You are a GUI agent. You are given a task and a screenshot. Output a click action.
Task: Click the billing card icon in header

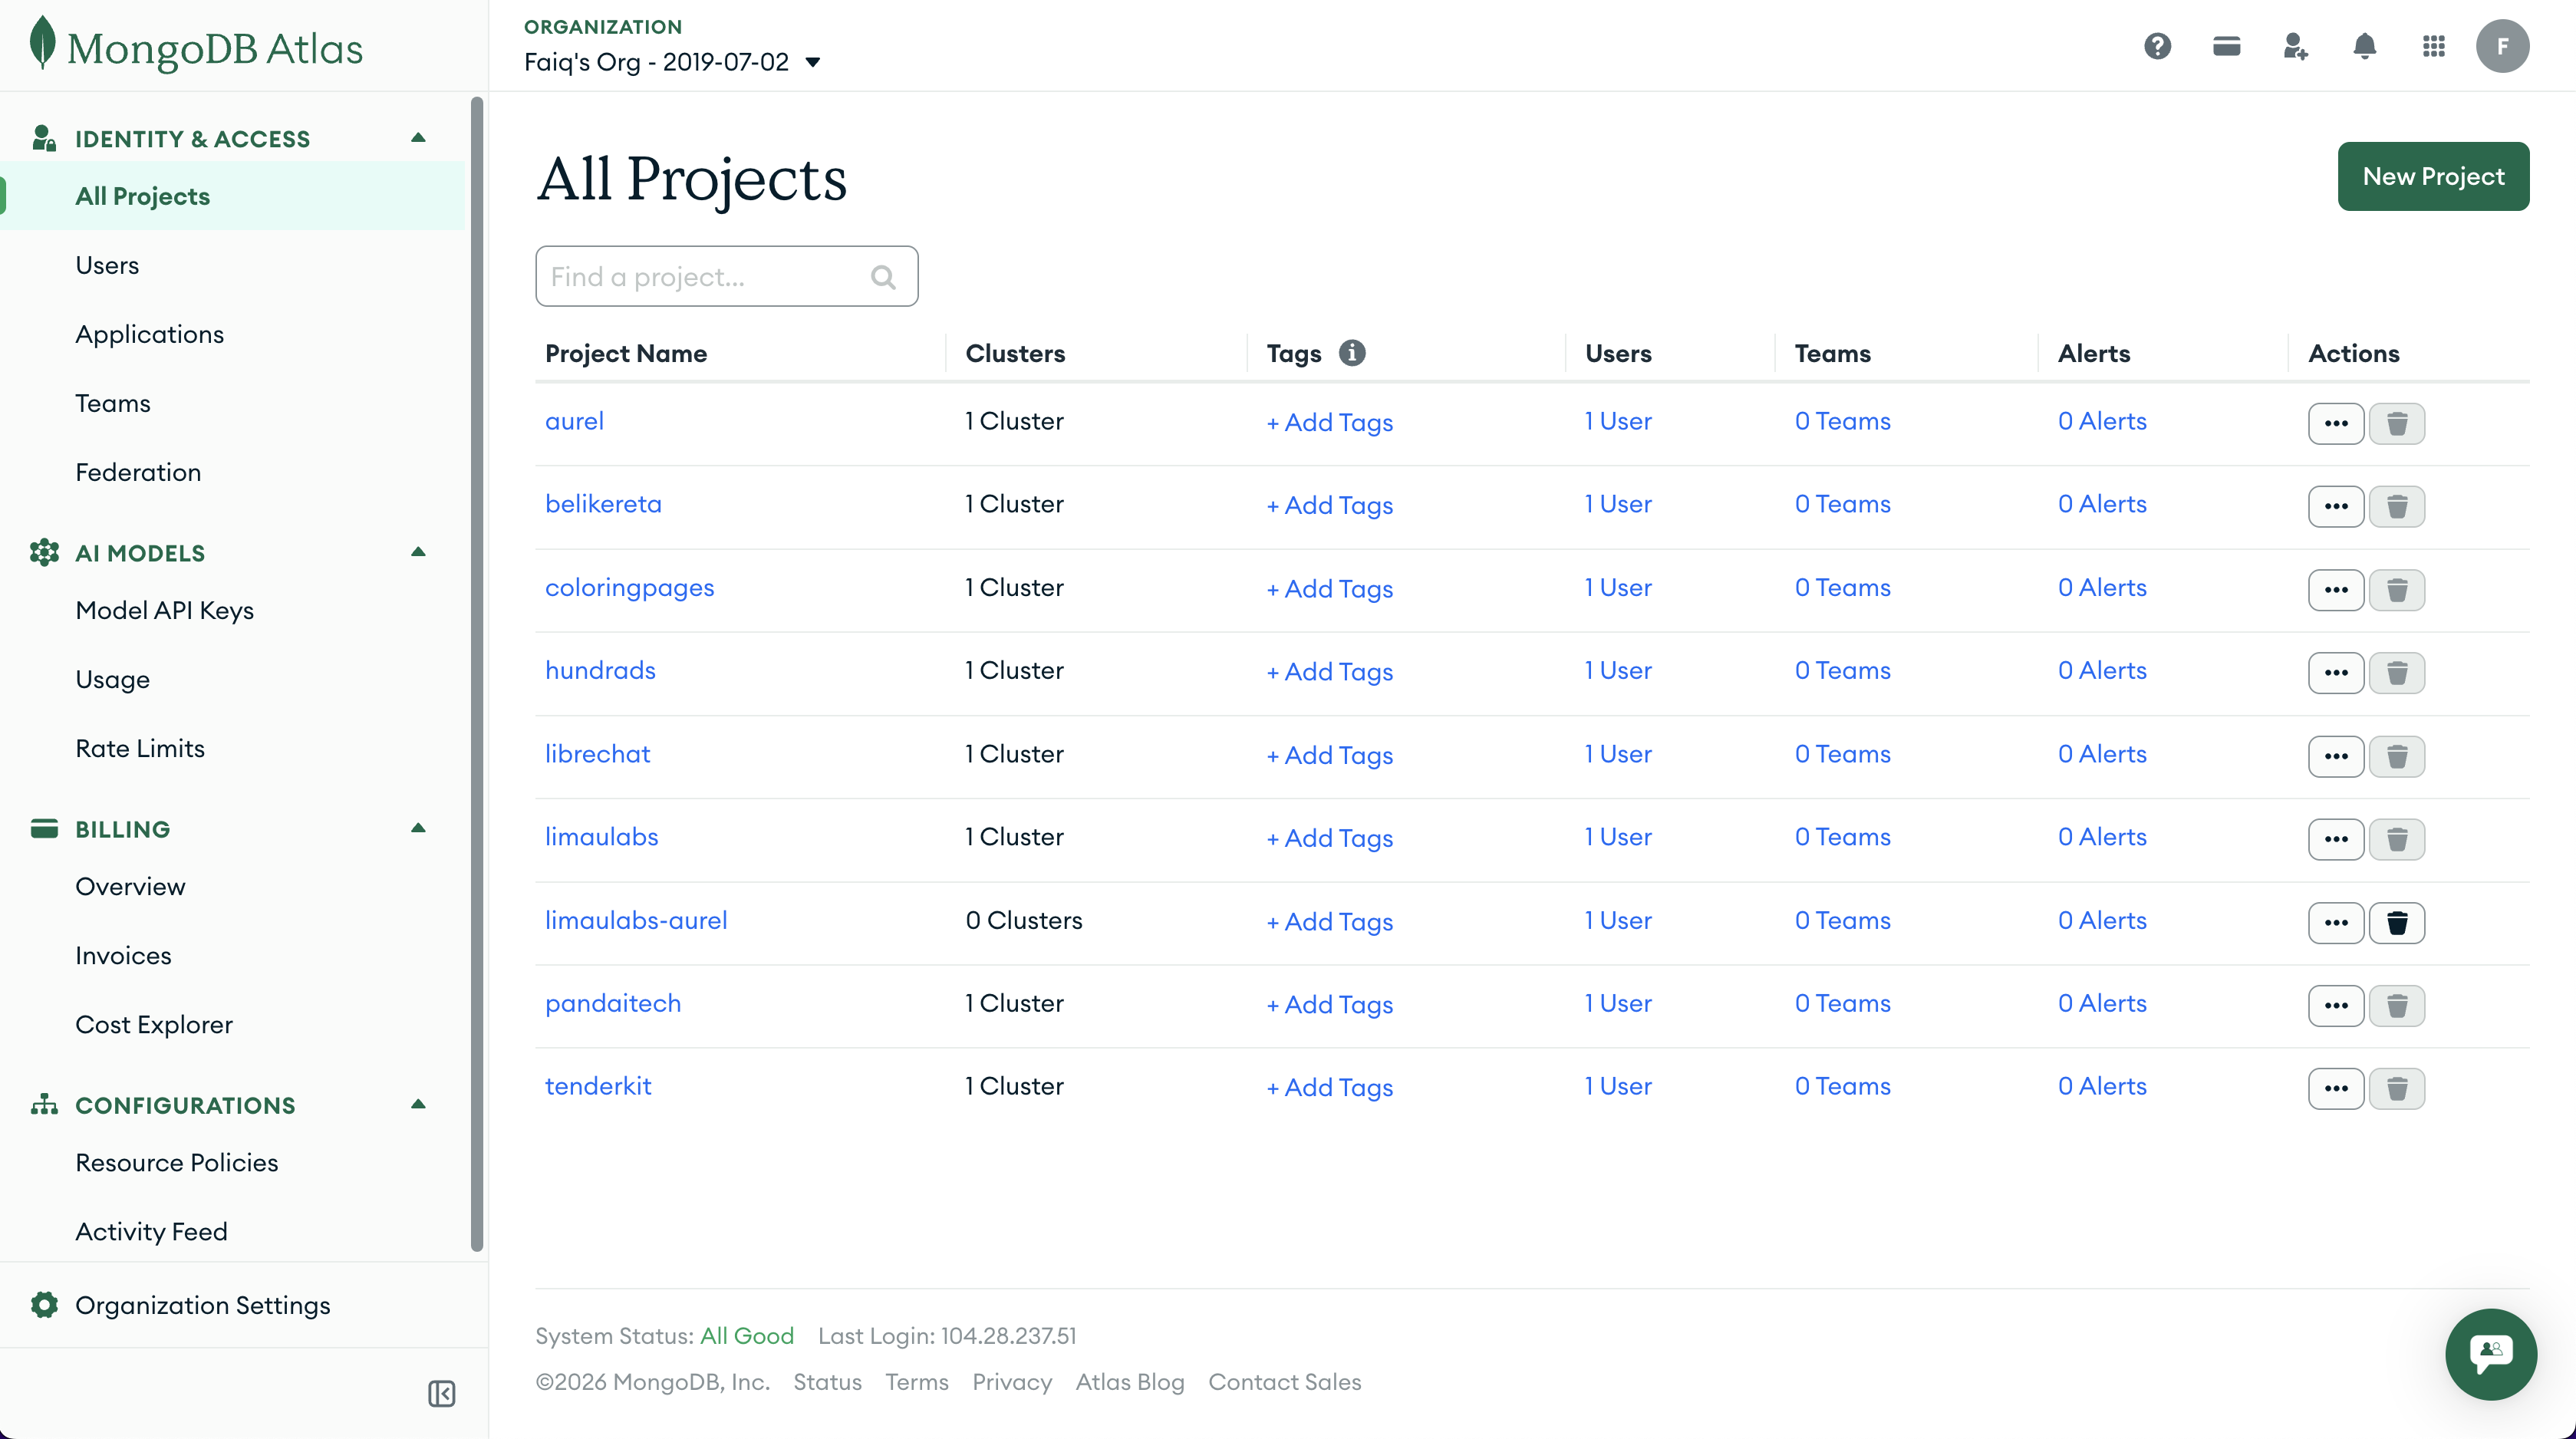[x=2226, y=46]
